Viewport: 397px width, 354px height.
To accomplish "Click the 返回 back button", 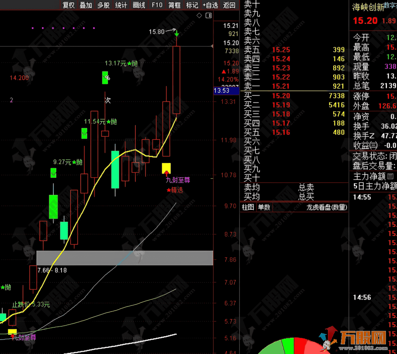I will pyautogui.click(x=229, y=5).
